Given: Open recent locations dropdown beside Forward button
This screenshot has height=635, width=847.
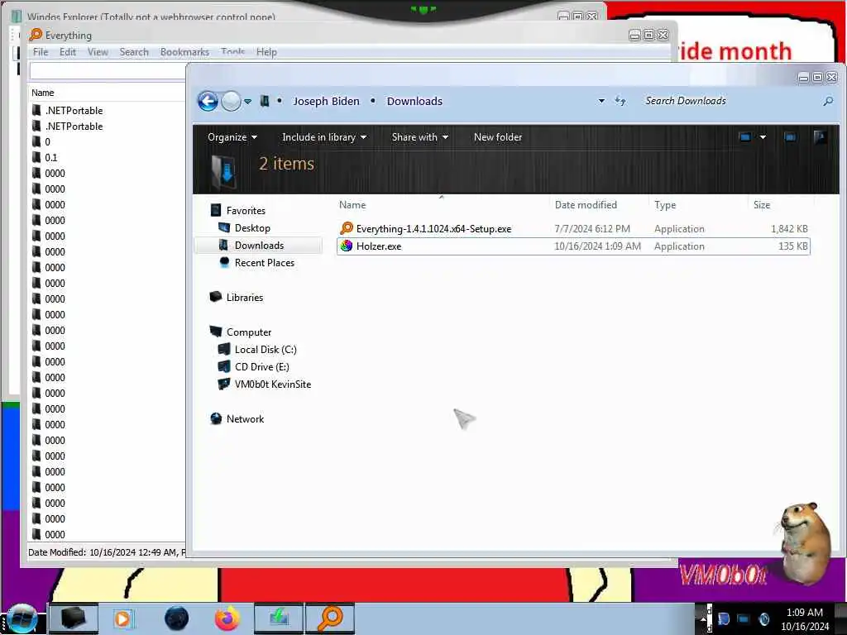Looking at the screenshot, I should [x=247, y=101].
